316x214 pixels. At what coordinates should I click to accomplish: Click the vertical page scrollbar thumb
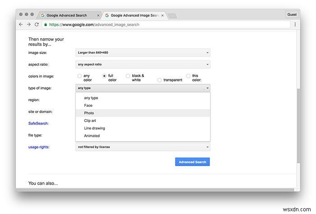298,126
